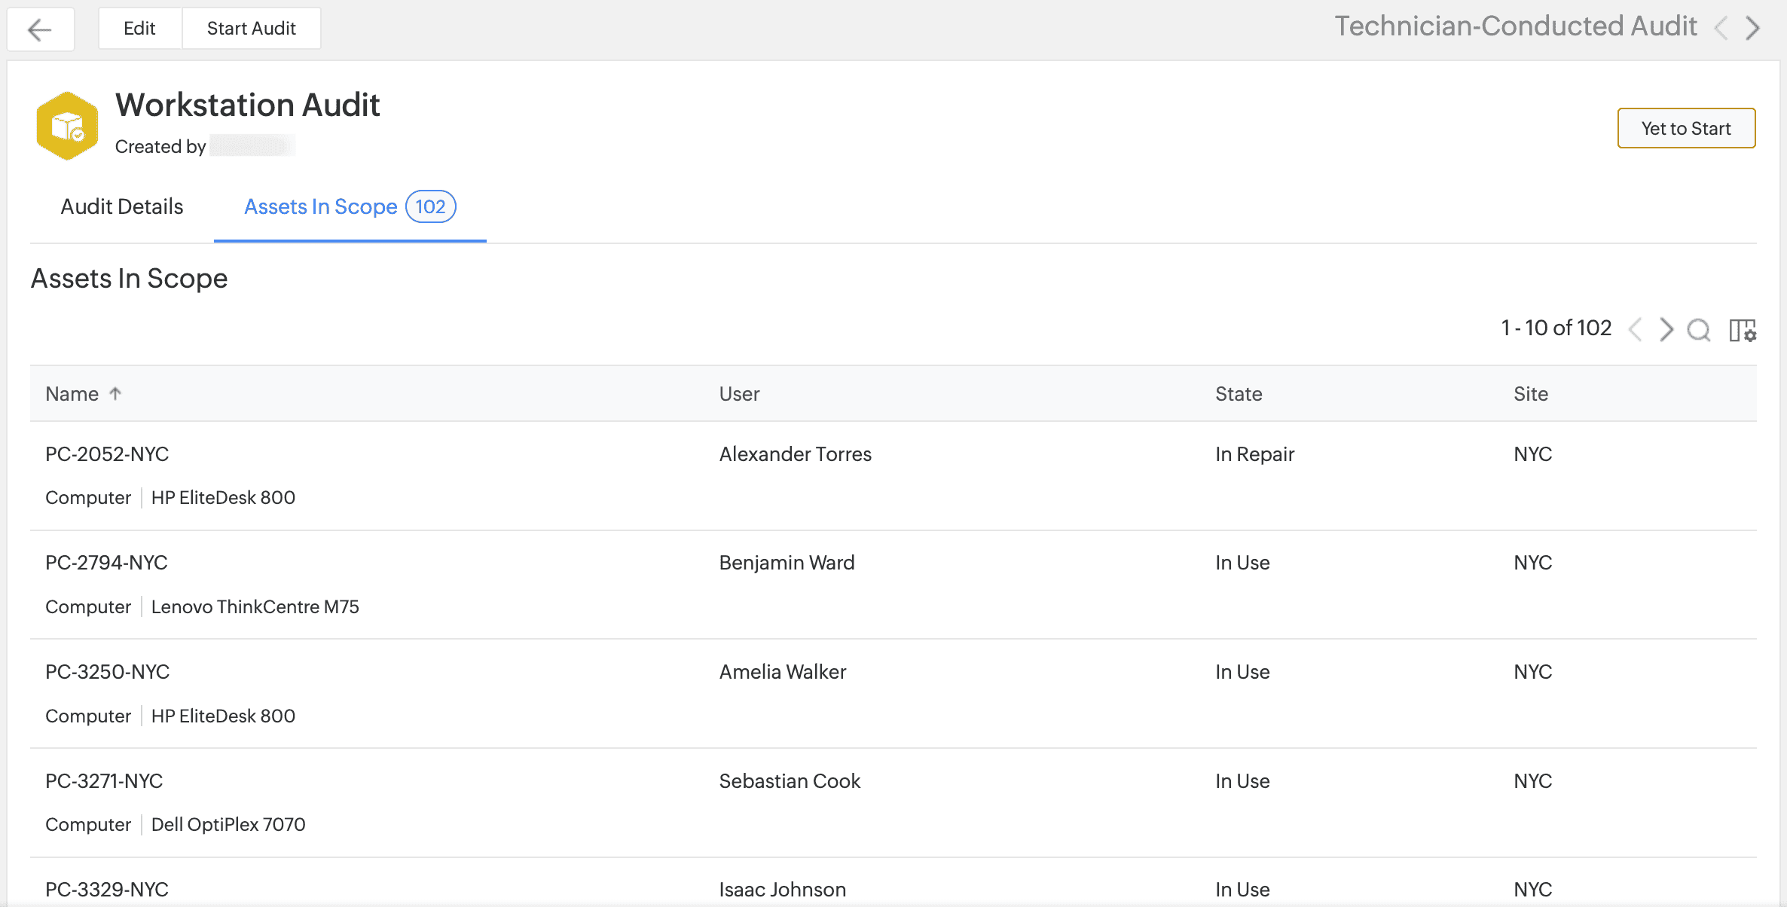Image resolution: width=1787 pixels, height=907 pixels.
Task: Open asset PC-2794-NYC
Action: click(x=106, y=563)
